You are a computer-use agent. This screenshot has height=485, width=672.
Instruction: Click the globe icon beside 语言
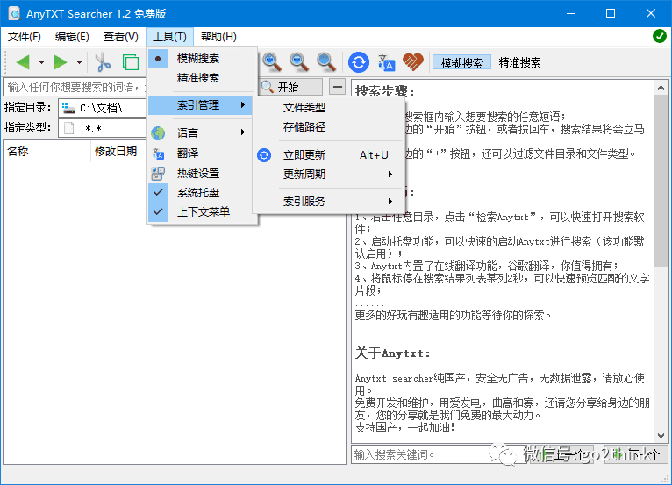158,132
